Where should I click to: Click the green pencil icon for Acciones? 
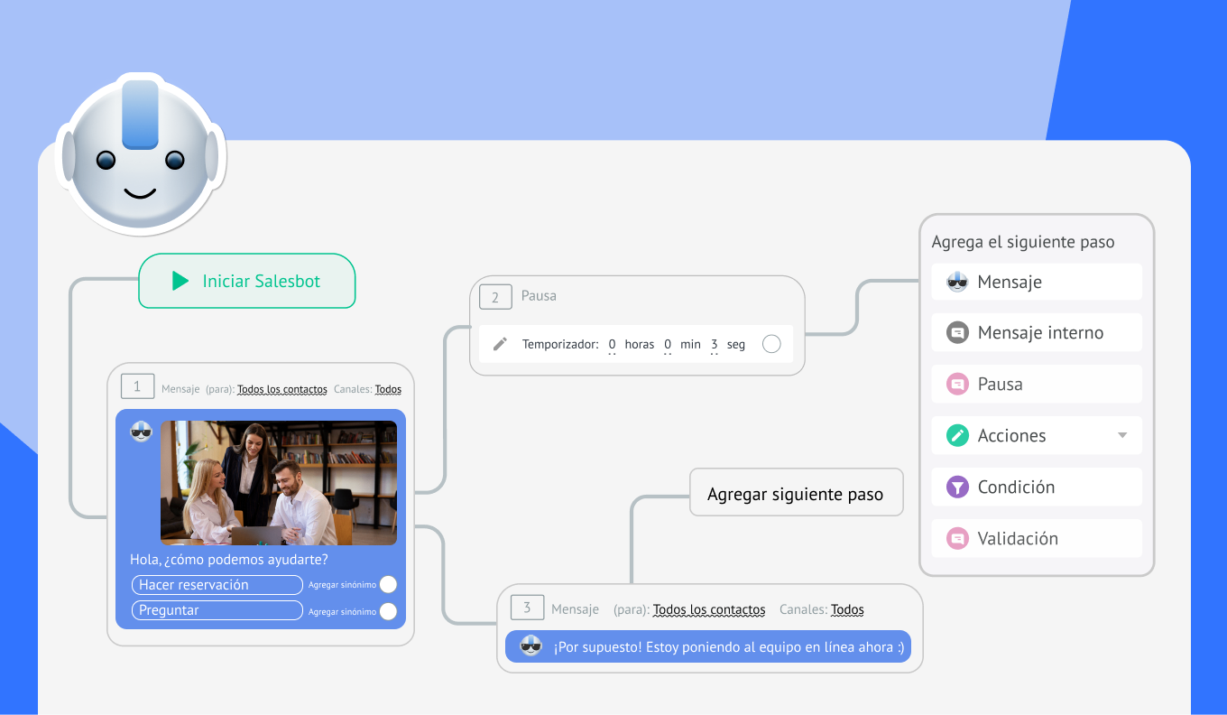pyautogui.click(x=957, y=436)
